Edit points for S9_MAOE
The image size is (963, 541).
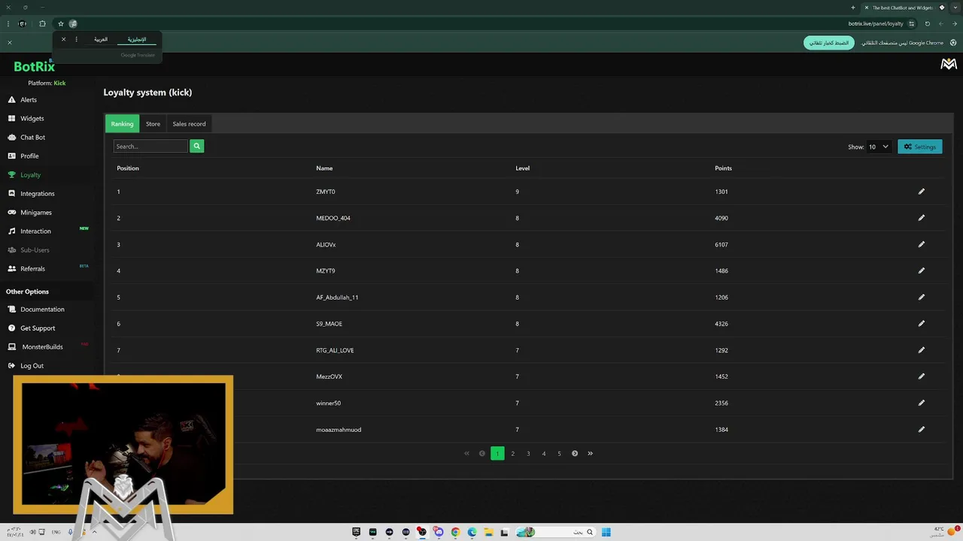coord(921,324)
